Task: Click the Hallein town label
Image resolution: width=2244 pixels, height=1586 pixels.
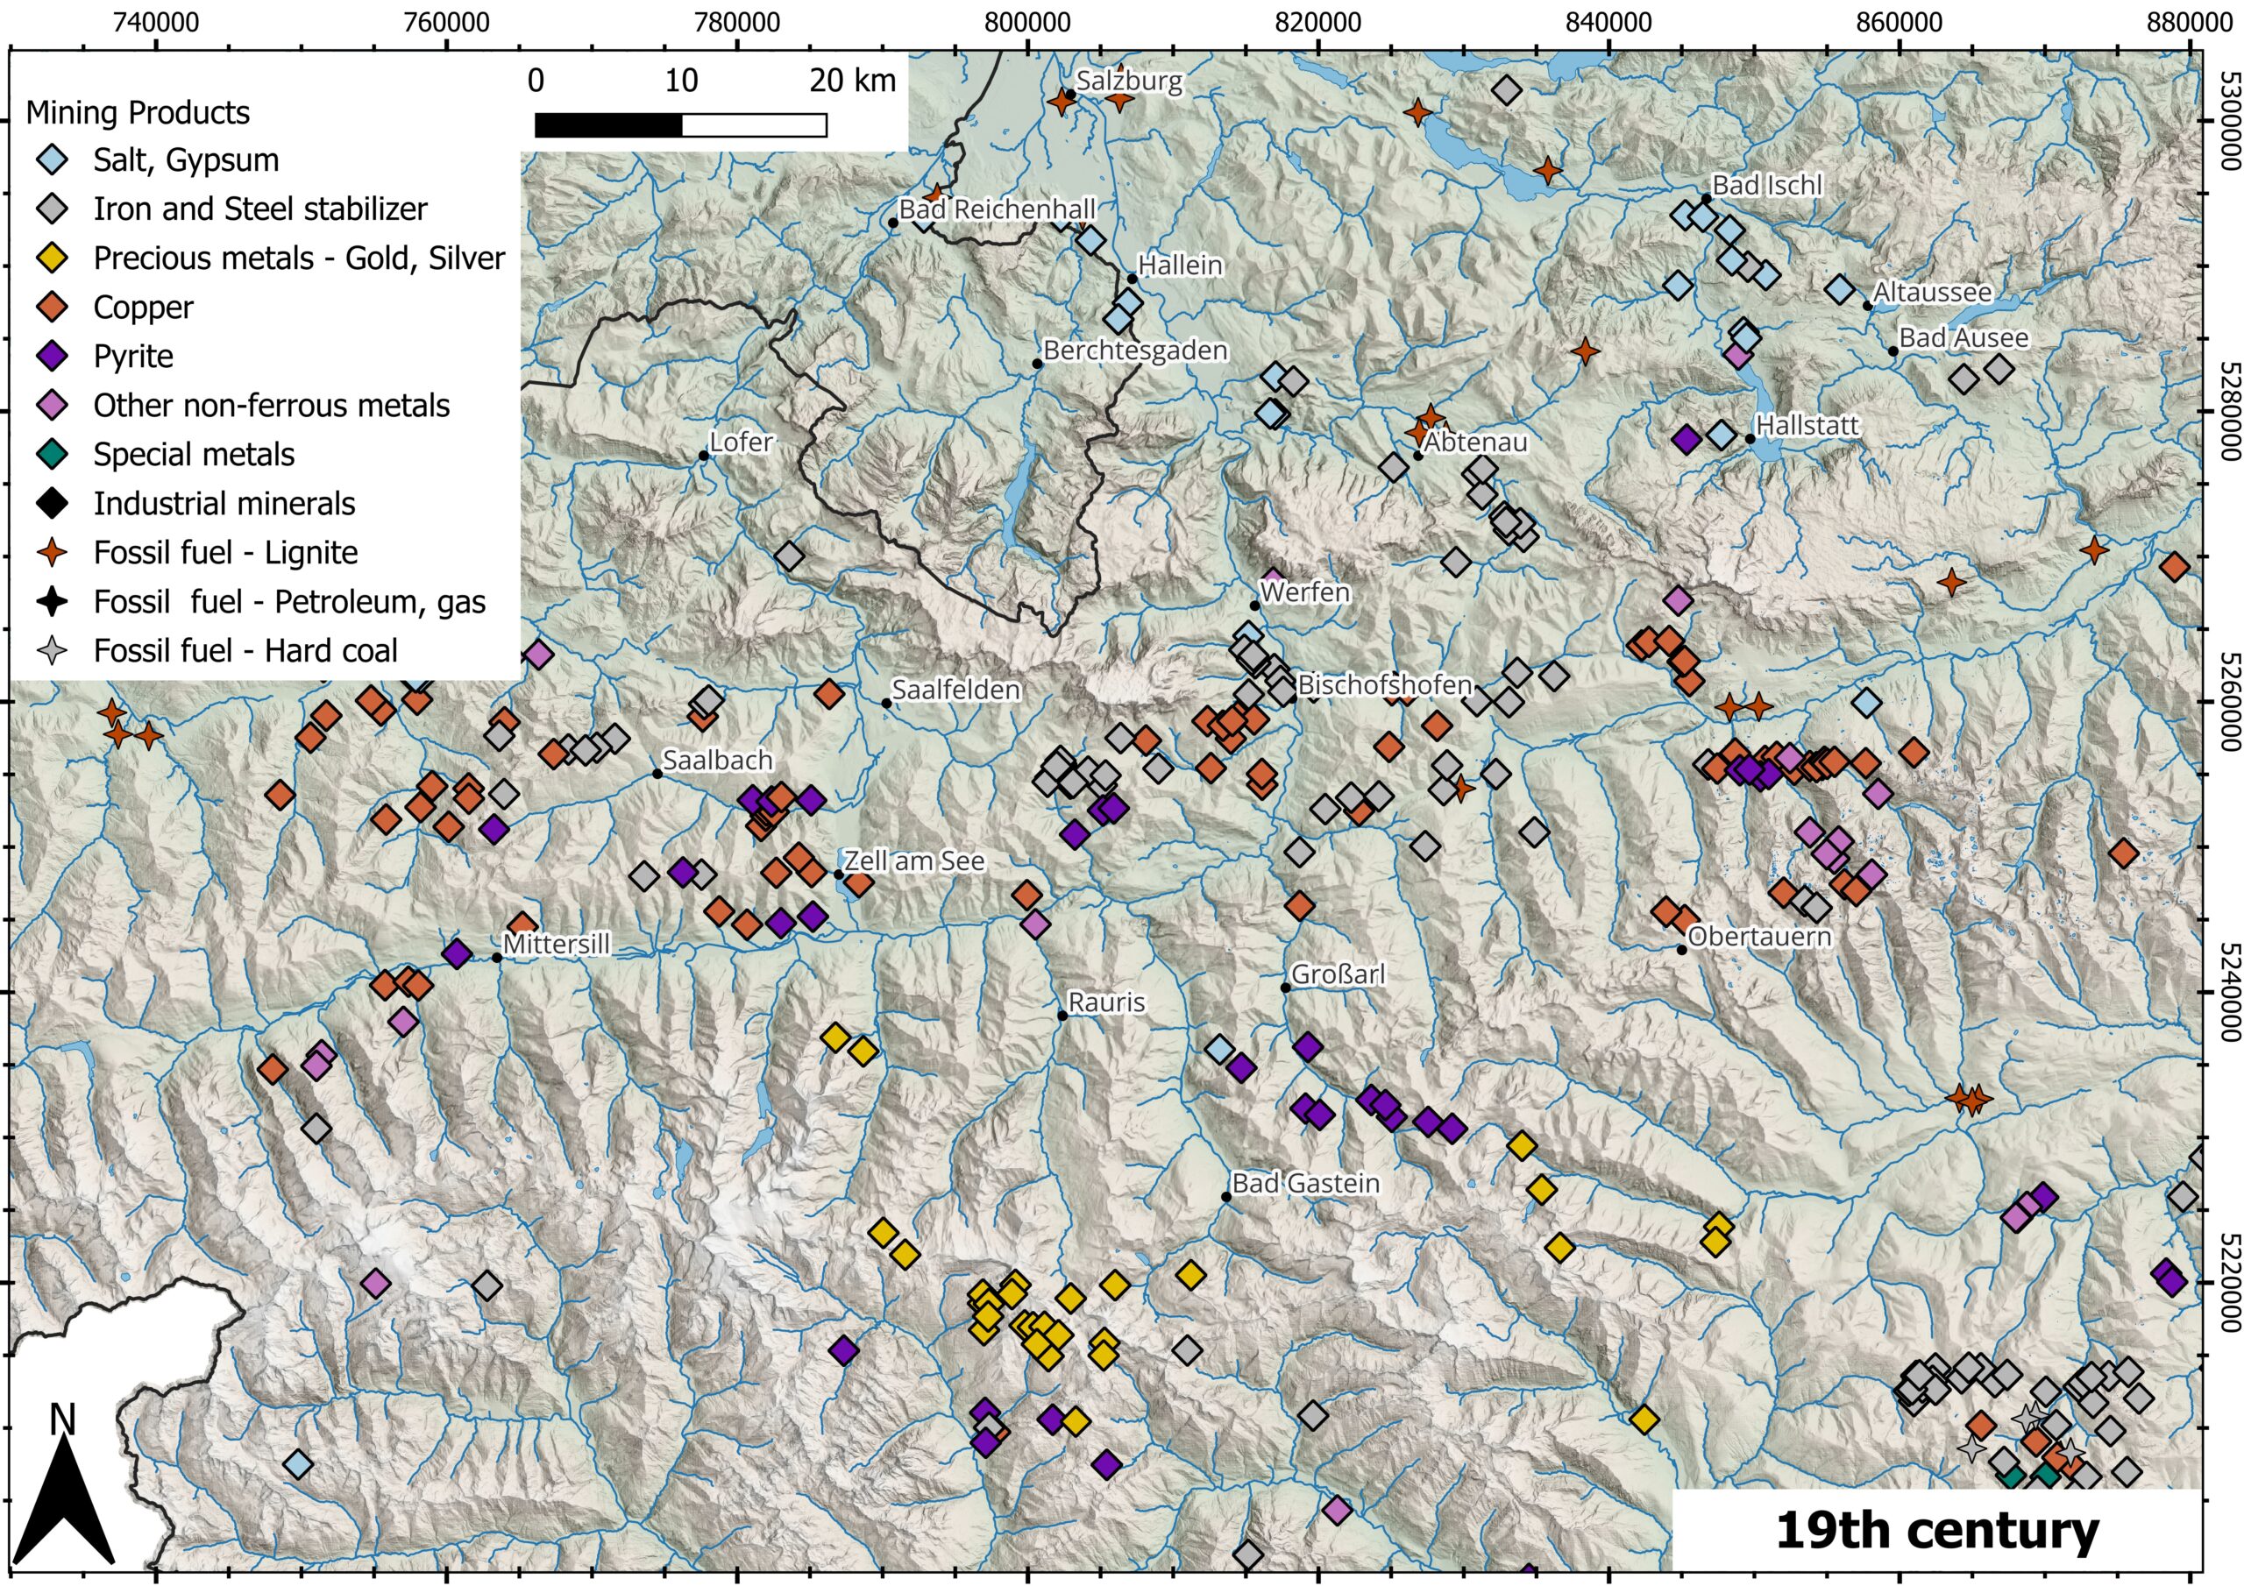Action: (x=1180, y=265)
